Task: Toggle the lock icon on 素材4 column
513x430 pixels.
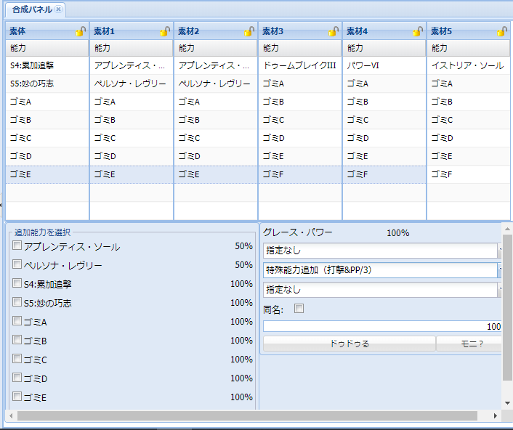Action: (x=418, y=31)
